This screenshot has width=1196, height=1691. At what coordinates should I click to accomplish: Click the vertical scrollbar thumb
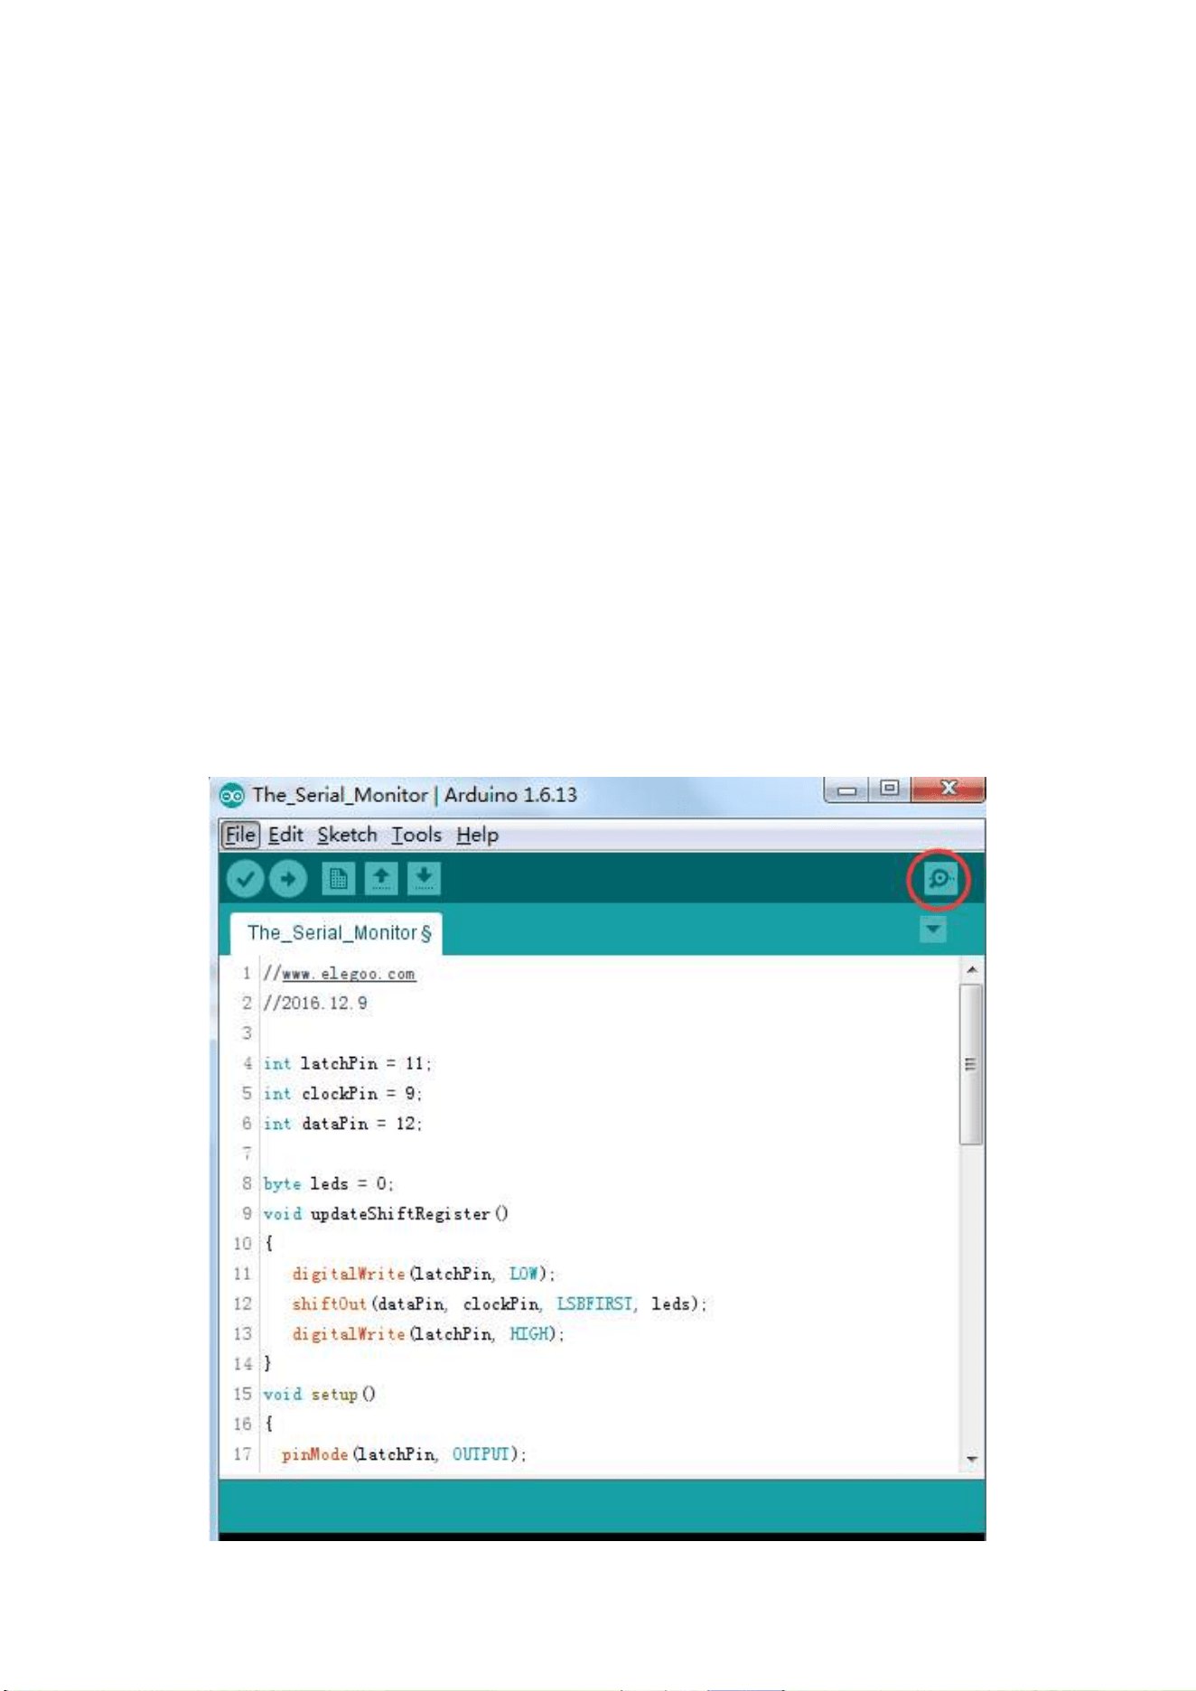pyautogui.click(x=971, y=1064)
